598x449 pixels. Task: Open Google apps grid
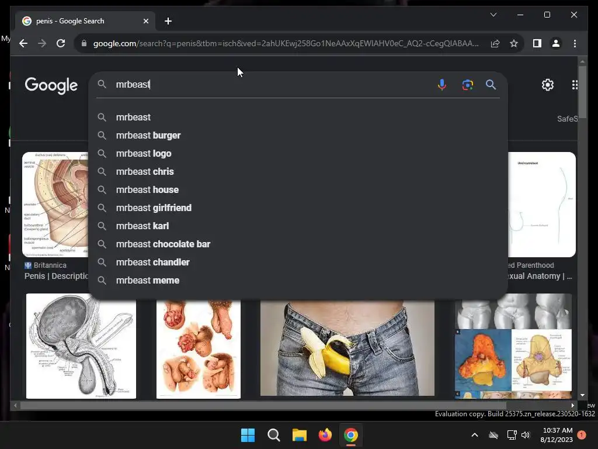[575, 85]
